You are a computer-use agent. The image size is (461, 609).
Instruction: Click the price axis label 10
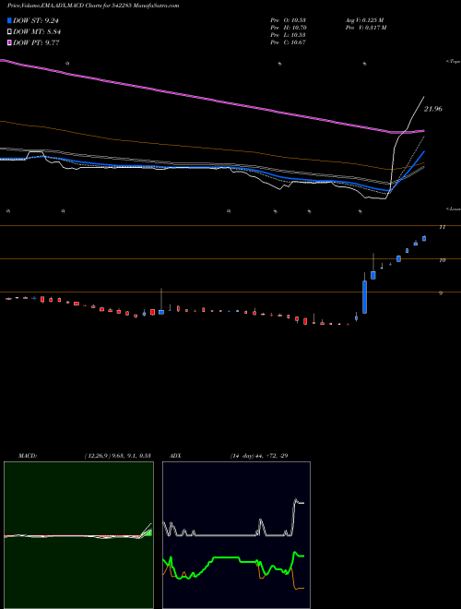click(x=442, y=260)
